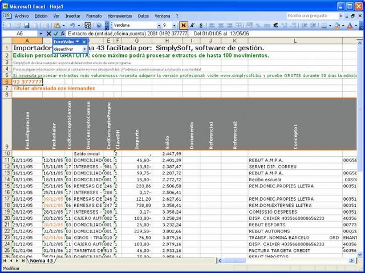
Task: Click first sheet tab navigation arrow
Action: [5, 260]
